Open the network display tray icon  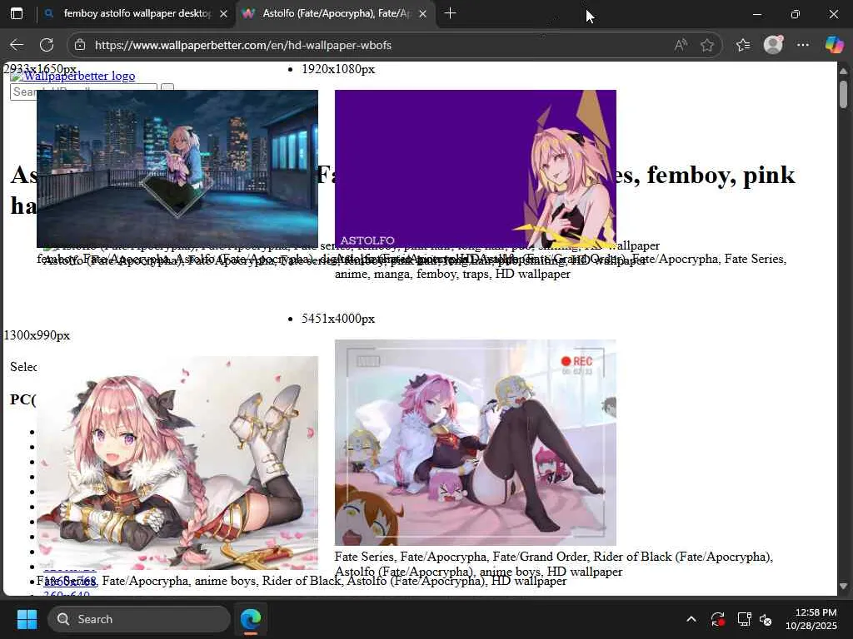point(744,619)
